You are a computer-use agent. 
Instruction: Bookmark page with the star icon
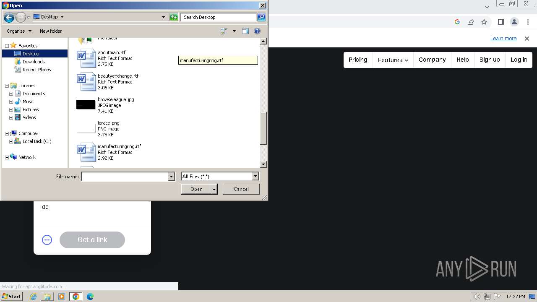click(x=484, y=22)
